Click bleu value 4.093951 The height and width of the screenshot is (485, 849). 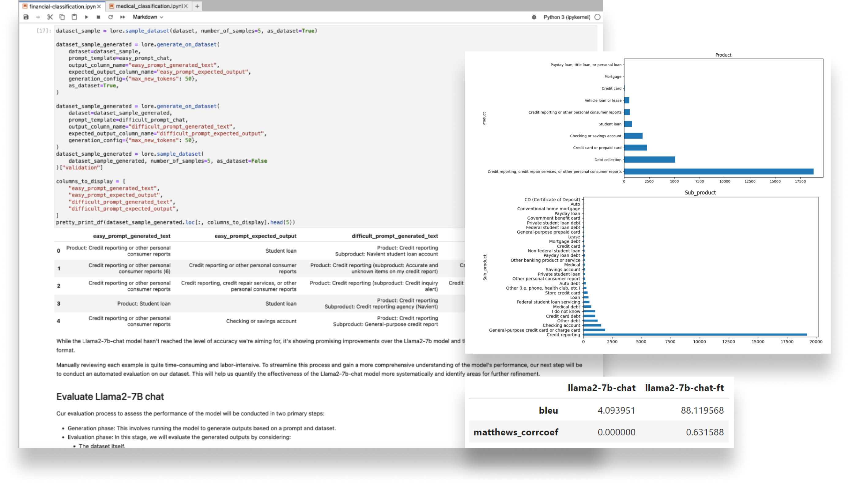pyautogui.click(x=617, y=410)
